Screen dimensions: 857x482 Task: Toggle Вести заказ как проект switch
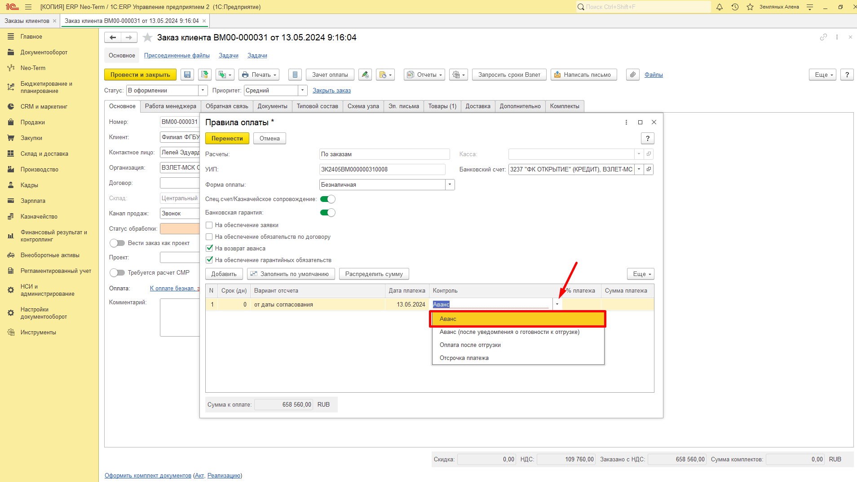coord(117,243)
